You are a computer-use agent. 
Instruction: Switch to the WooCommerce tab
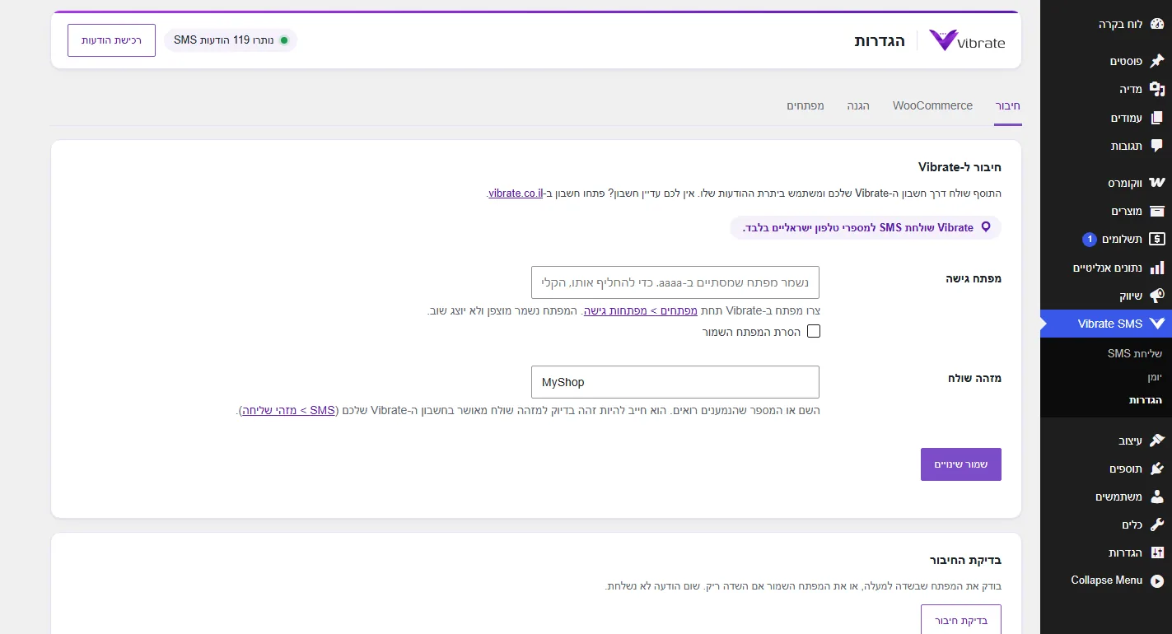pyautogui.click(x=932, y=105)
